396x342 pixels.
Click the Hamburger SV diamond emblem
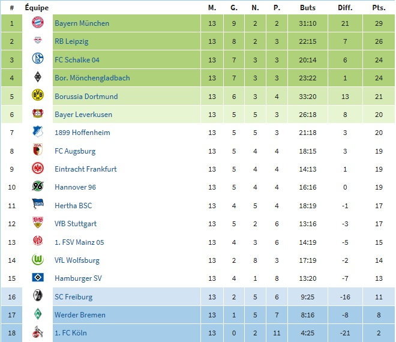point(38,278)
